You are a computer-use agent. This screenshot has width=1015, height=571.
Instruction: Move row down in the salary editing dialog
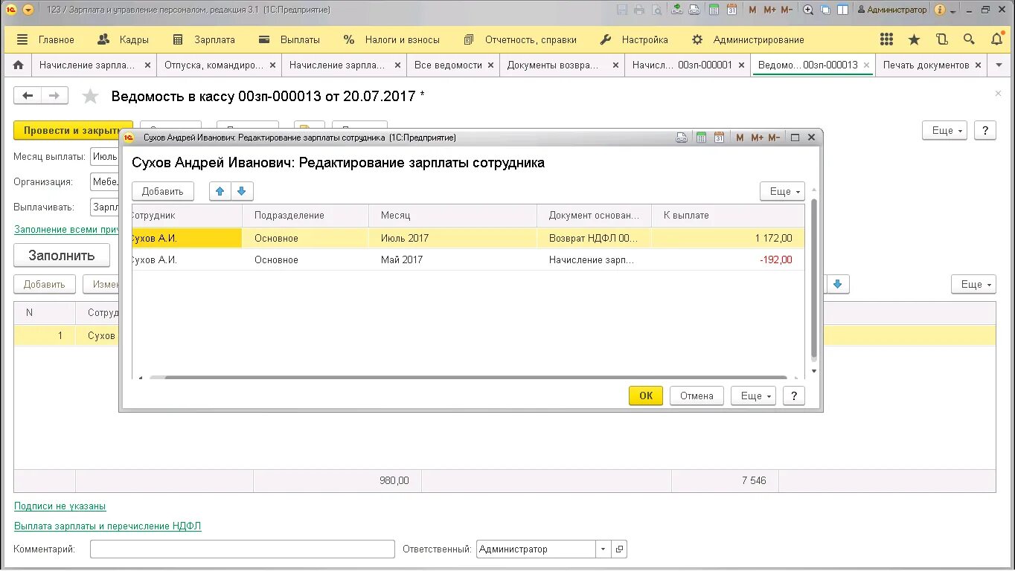[241, 191]
